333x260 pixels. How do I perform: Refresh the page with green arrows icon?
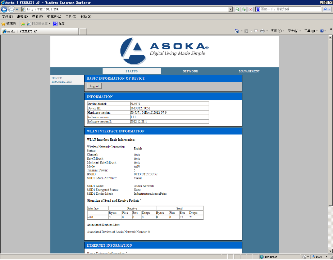[x=244, y=9]
